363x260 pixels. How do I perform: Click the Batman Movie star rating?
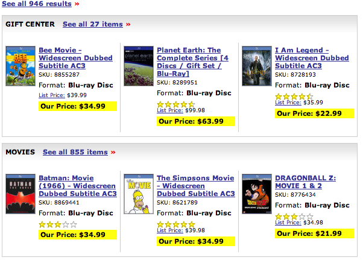[x=58, y=224]
